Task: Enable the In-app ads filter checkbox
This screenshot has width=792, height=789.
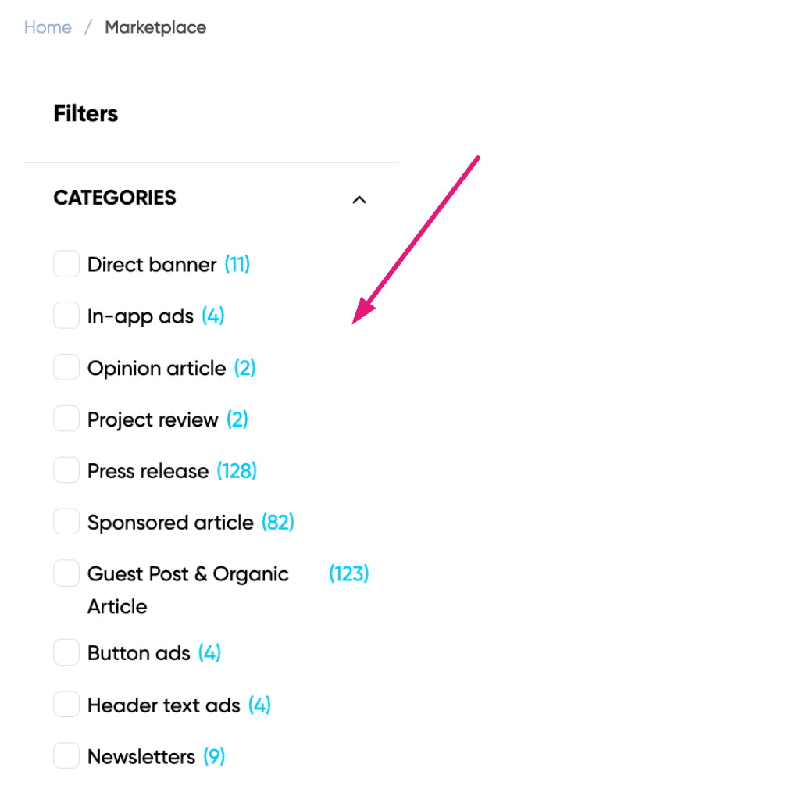Action: tap(66, 316)
